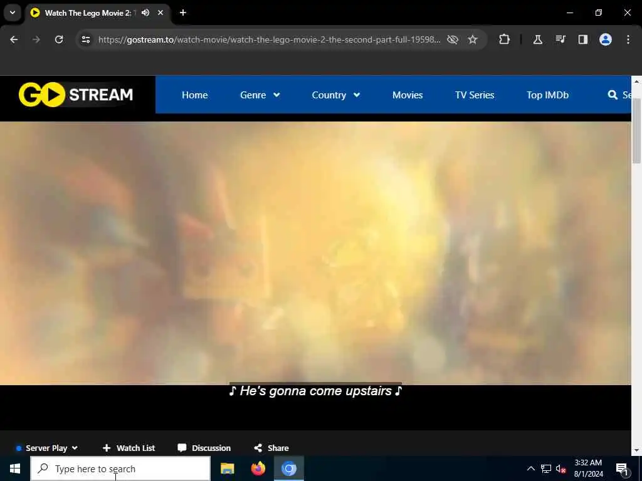Open the Chrome three-dot menu
Image resolution: width=642 pixels, height=481 pixels.
tap(628, 39)
